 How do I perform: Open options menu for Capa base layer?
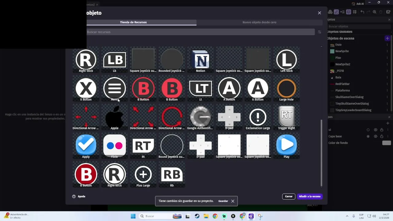[x=387, y=136]
